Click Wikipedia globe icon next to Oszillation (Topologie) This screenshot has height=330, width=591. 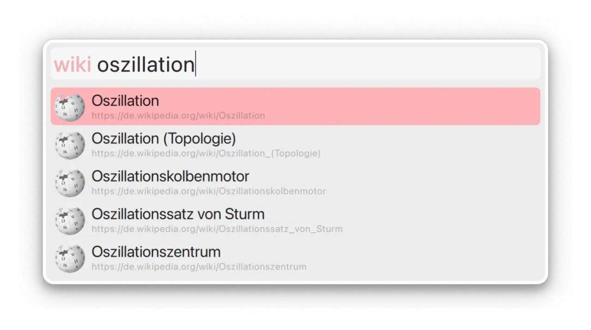(x=70, y=145)
